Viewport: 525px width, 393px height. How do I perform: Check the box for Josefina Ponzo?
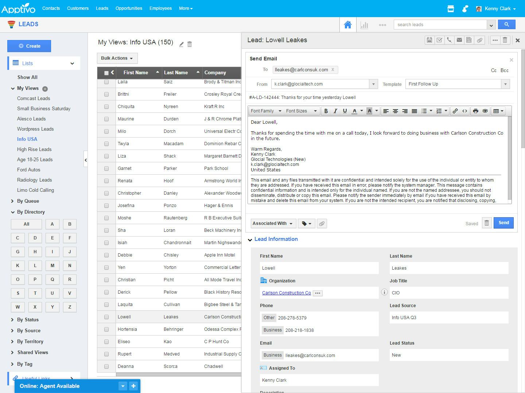(106, 206)
